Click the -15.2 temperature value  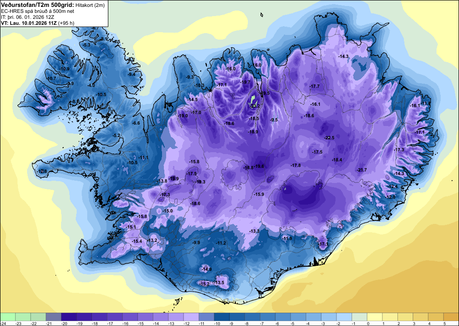click(205, 284)
